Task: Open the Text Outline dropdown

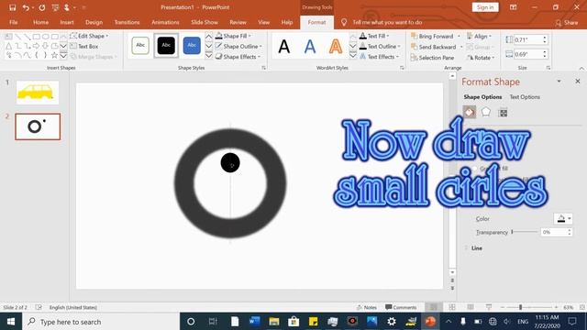Action: pos(380,47)
